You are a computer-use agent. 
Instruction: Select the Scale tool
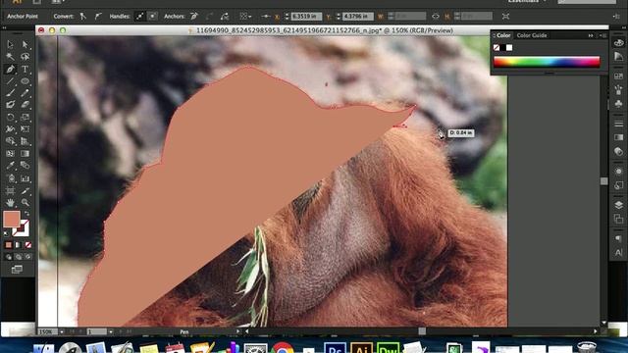tap(25, 118)
